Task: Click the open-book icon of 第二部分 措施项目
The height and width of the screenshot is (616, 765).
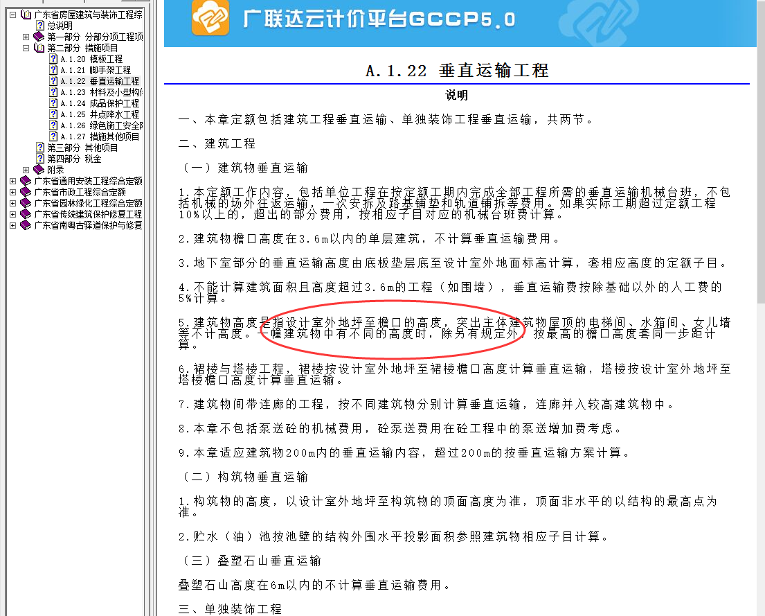Action: pyautogui.click(x=39, y=48)
